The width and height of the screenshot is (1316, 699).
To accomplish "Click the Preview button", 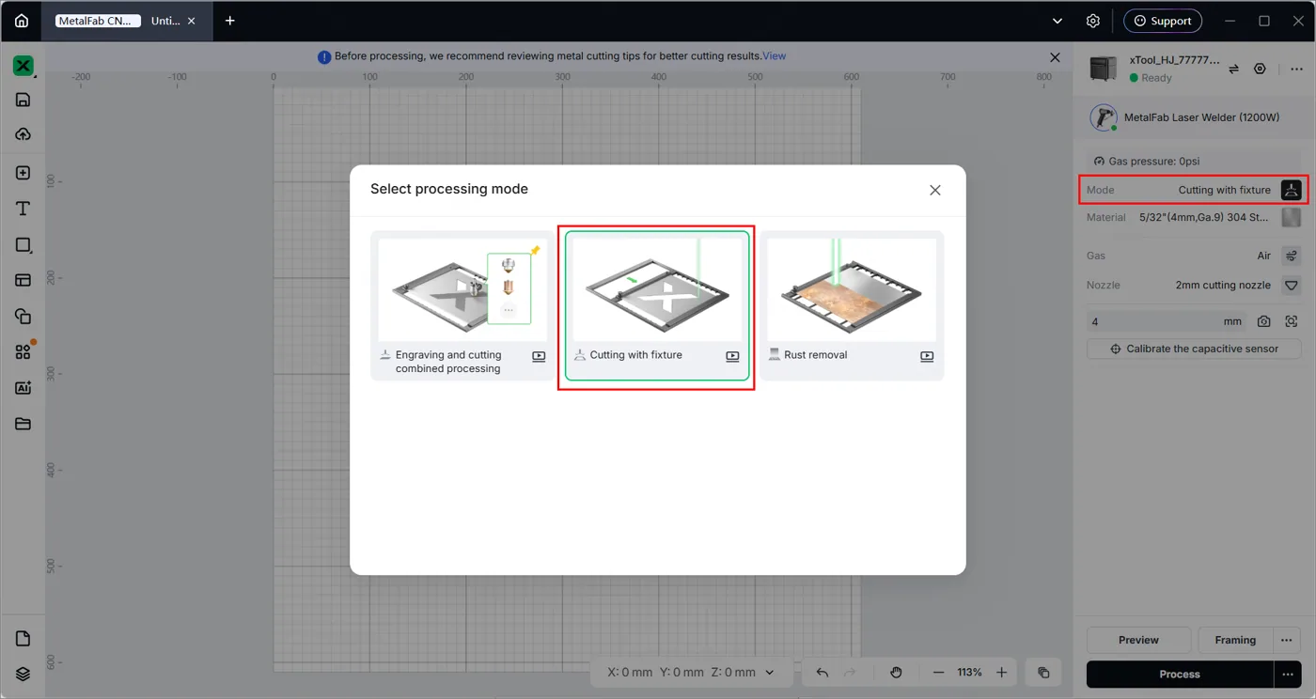I will [1138, 640].
